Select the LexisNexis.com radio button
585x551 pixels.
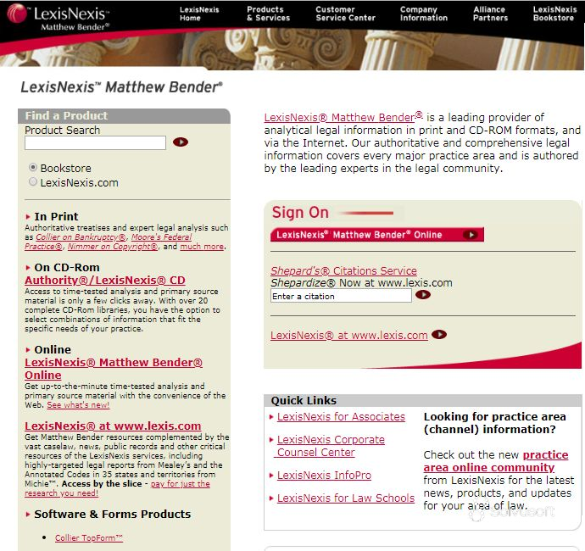pyautogui.click(x=33, y=181)
